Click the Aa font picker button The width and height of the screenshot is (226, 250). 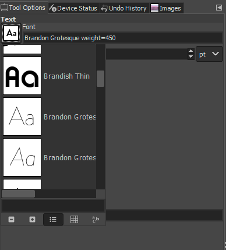tap(11, 33)
